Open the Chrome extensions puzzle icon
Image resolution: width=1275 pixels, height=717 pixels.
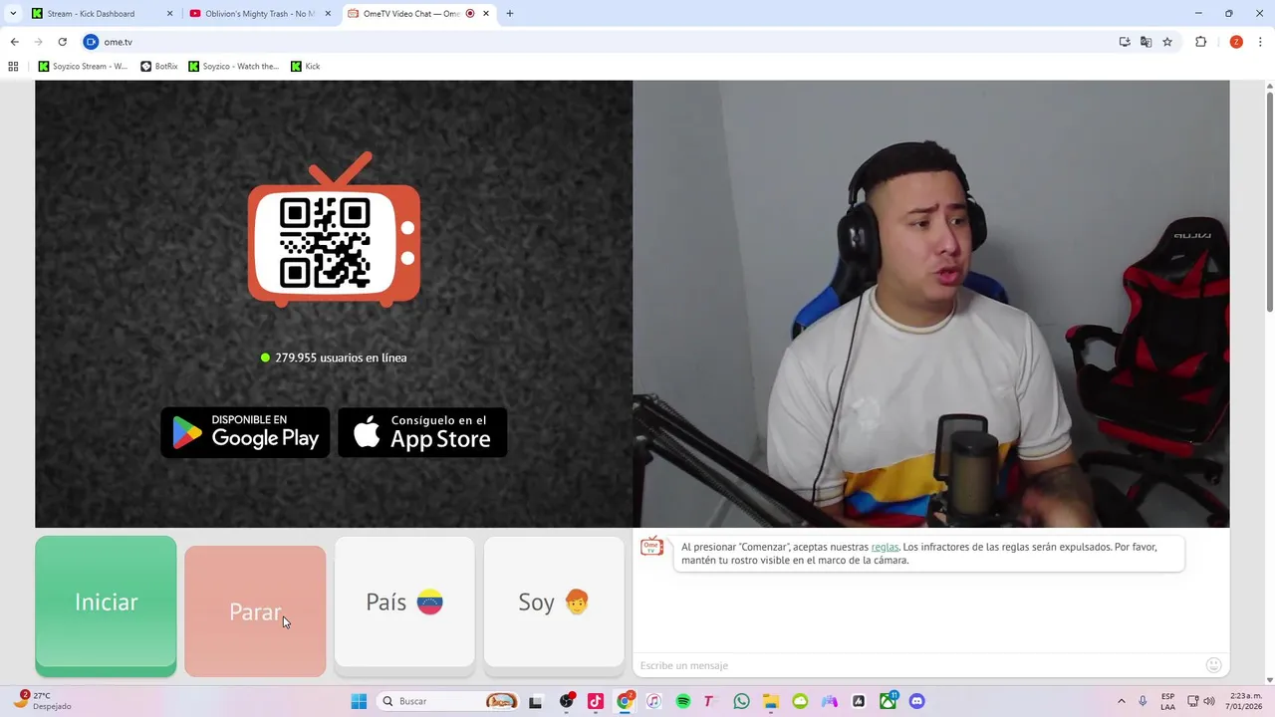tap(1200, 42)
